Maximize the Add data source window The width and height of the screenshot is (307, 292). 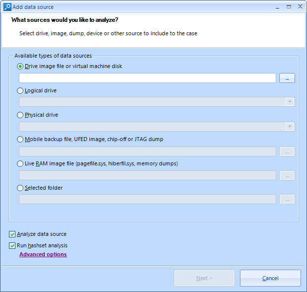[289, 7]
